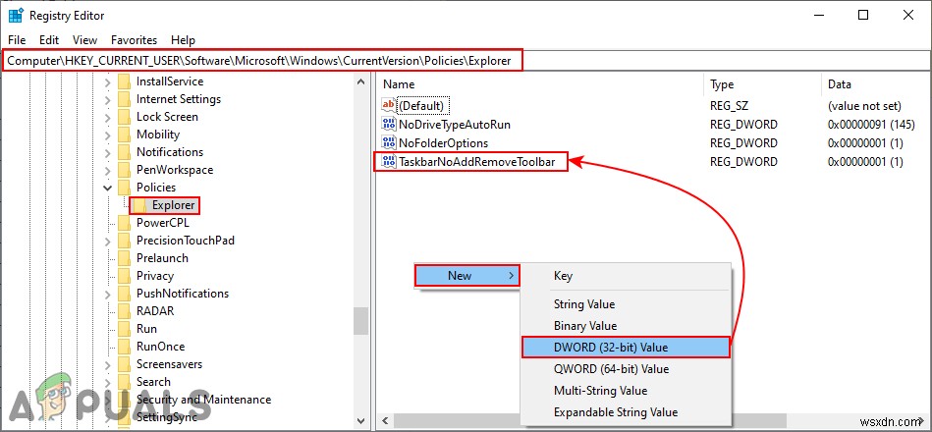Click the NoFolderOptions DWORD value icon
Screen dimensions: 932x432
[x=389, y=143]
